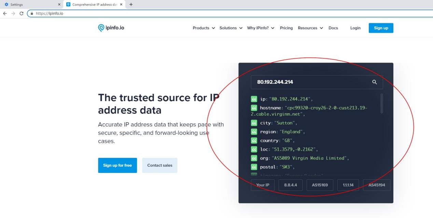Click the "SM3" postal value
This screenshot has width=433, height=218.
tap(287, 167)
